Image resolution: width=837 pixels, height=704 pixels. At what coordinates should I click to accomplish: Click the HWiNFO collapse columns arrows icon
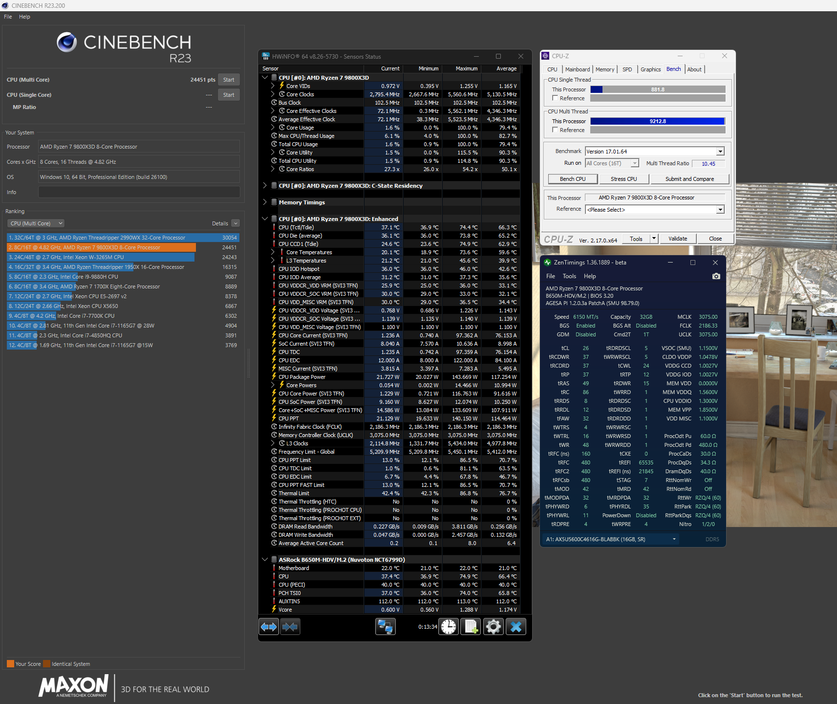coord(290,627)
